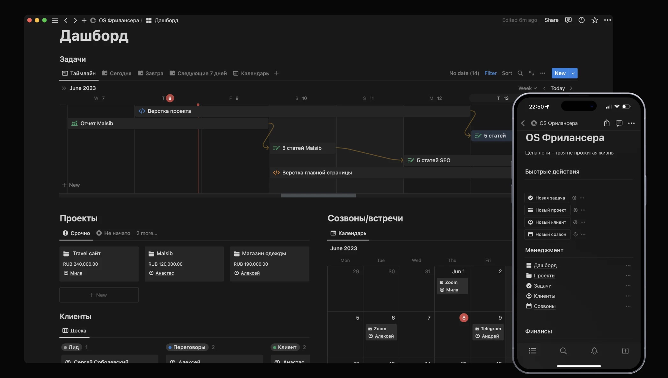Image resolution: width=668 pixels, height=378 pixels.
Task: Click the Filter link
Action: click(490, 73)
